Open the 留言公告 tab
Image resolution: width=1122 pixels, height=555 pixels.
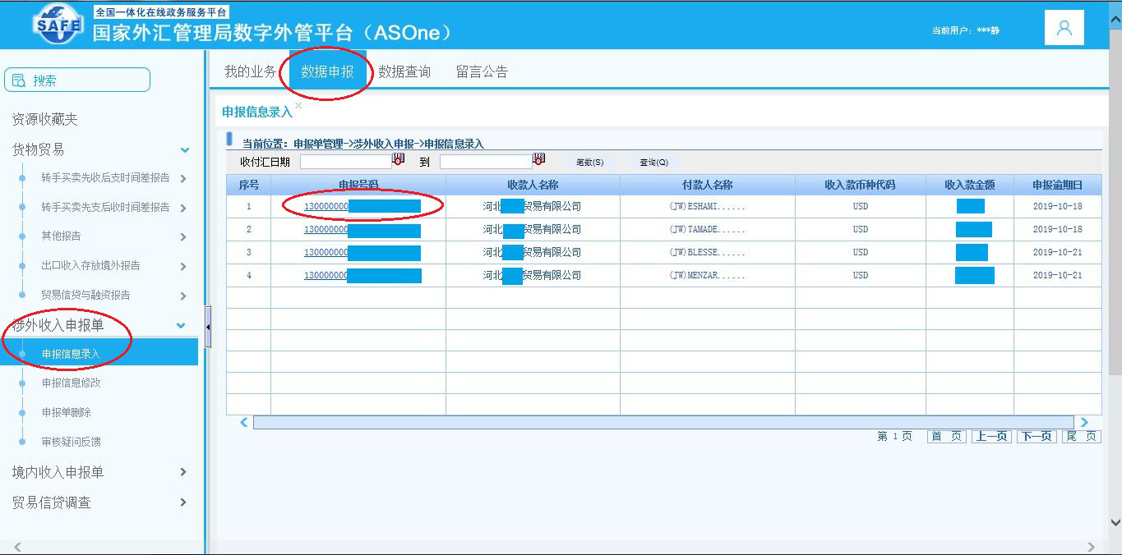tap(482, 72)
